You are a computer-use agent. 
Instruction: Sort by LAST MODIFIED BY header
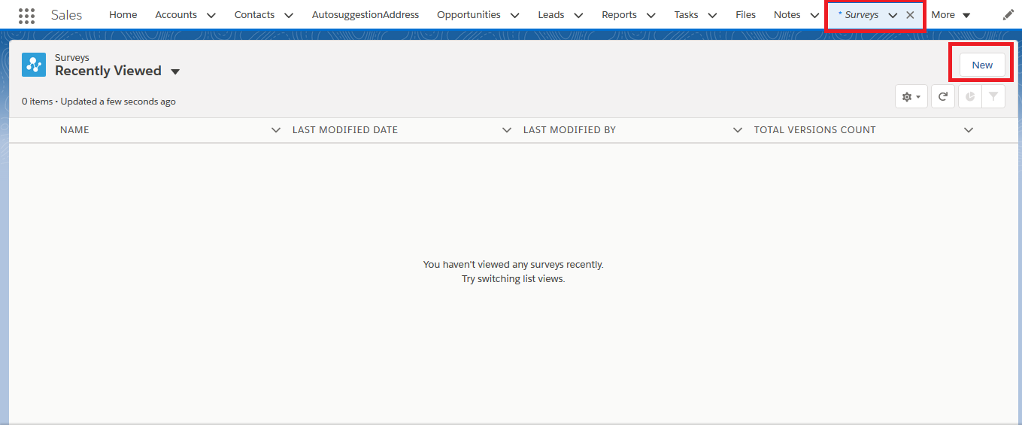[569, 130]
